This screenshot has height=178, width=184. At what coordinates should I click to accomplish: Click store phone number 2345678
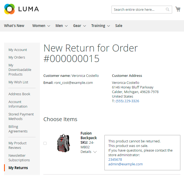click(x=115, y=159)
